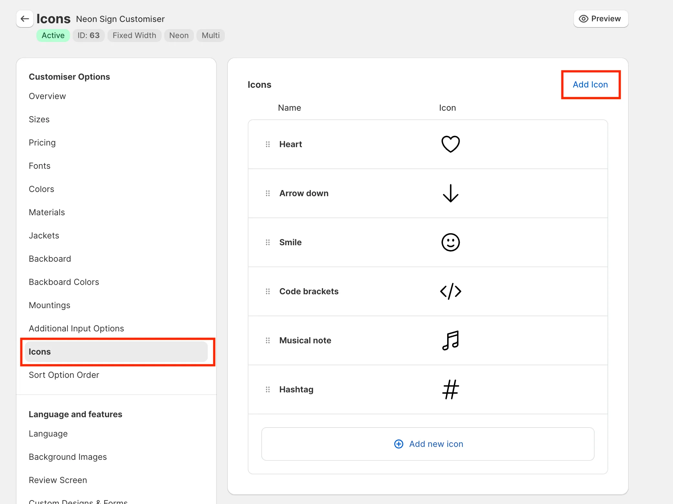
Task: Select Sort Option Order menu item
Action: pyautogui.click(x=64, y=375)
